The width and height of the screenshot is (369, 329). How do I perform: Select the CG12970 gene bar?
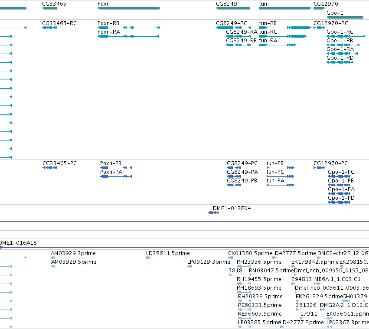click(319, 8)
